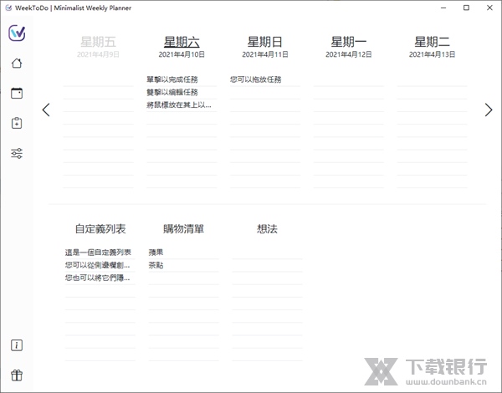The height and width of the screenshot is (393, 502).
Task: Click date 2021年4月12日
Action: click(x=349, y=54)
